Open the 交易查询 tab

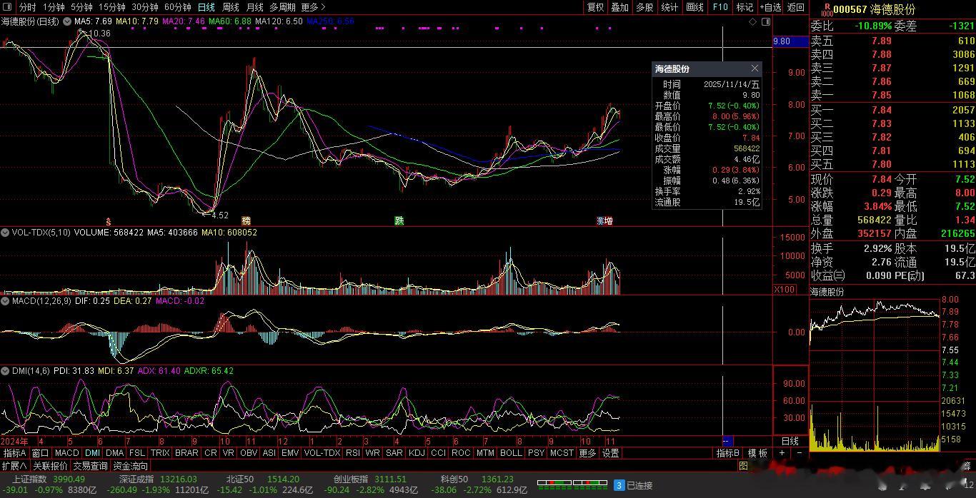[90, 466]
